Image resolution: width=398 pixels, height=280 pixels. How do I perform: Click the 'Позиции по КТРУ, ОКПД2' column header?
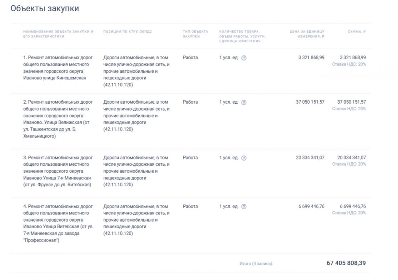pos(127,32)
